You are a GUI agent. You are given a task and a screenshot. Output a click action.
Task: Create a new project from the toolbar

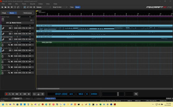(x=2, y=7)
